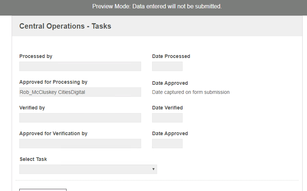
Task: Click the Date Verified label
Action: click(x=167, y=108)
